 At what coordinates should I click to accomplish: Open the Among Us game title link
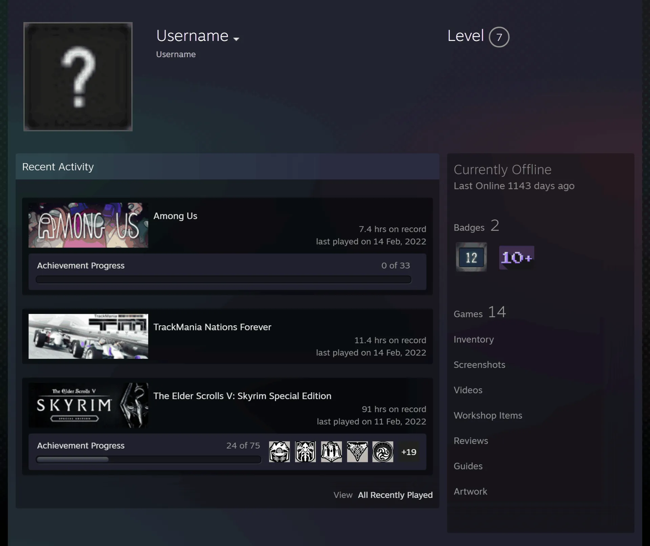point(175,216)
